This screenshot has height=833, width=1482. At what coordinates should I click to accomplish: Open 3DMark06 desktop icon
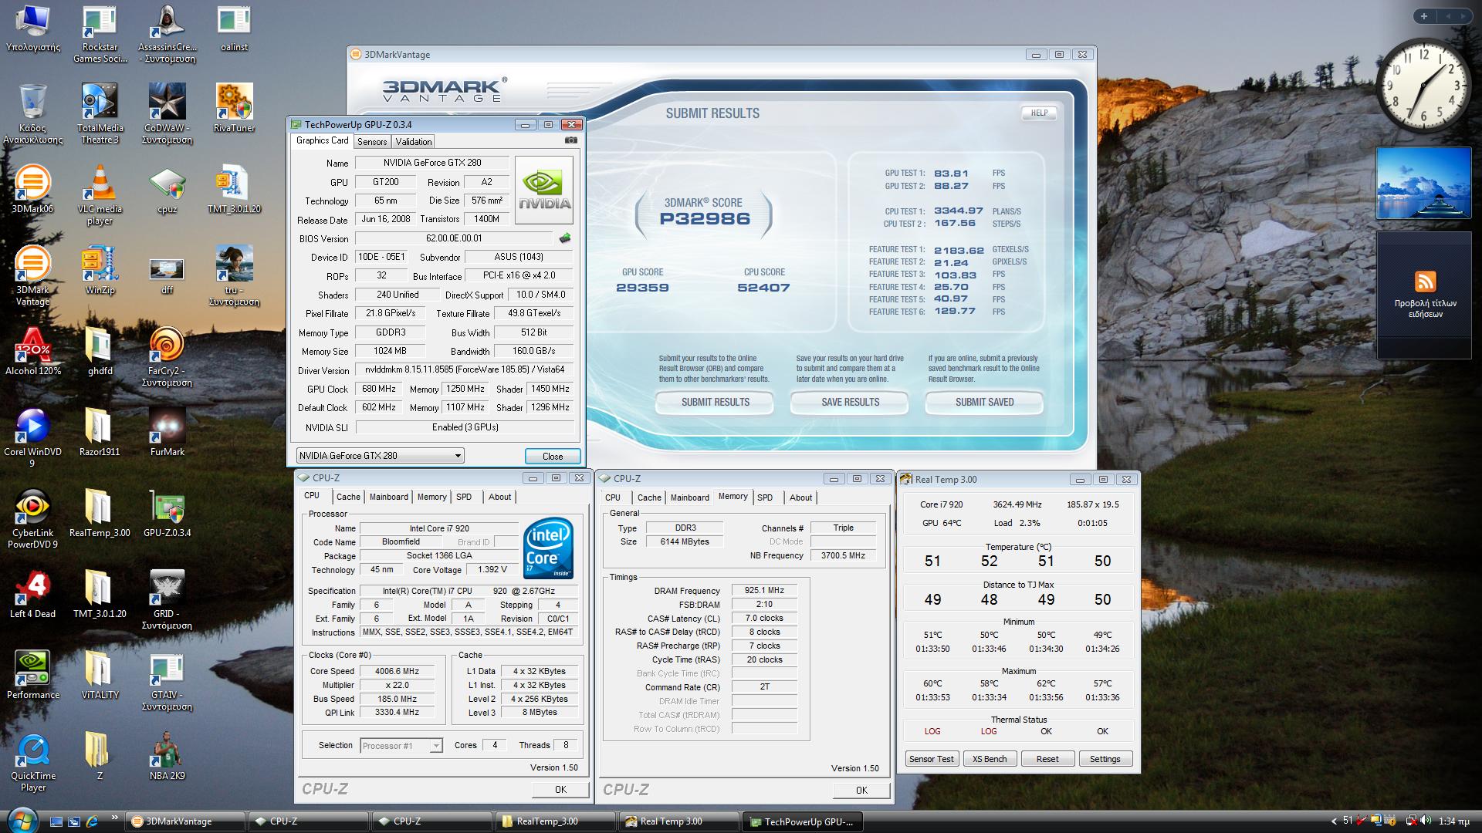[32, 189]
